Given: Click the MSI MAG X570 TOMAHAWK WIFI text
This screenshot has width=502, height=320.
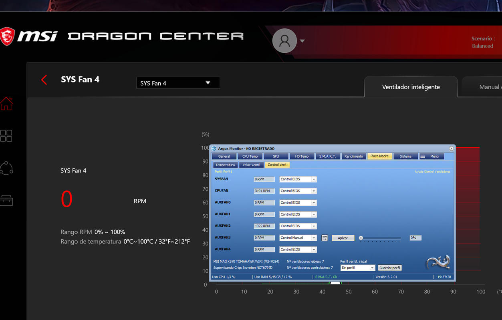Looking at the screenshot, I should coord(246,262).
